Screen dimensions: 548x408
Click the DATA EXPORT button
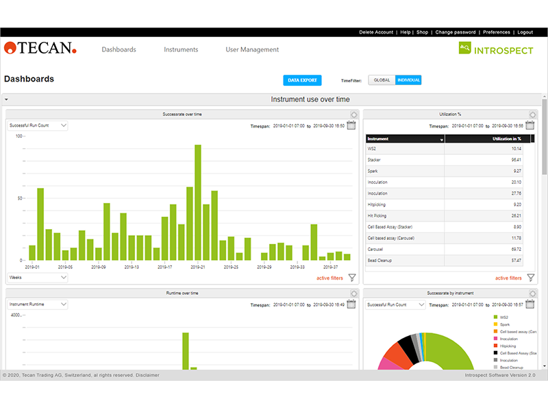point(302,80)
